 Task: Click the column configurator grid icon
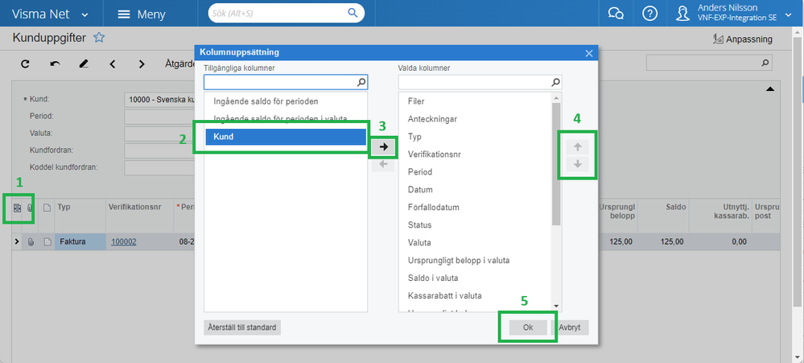[x=17, y=208]
